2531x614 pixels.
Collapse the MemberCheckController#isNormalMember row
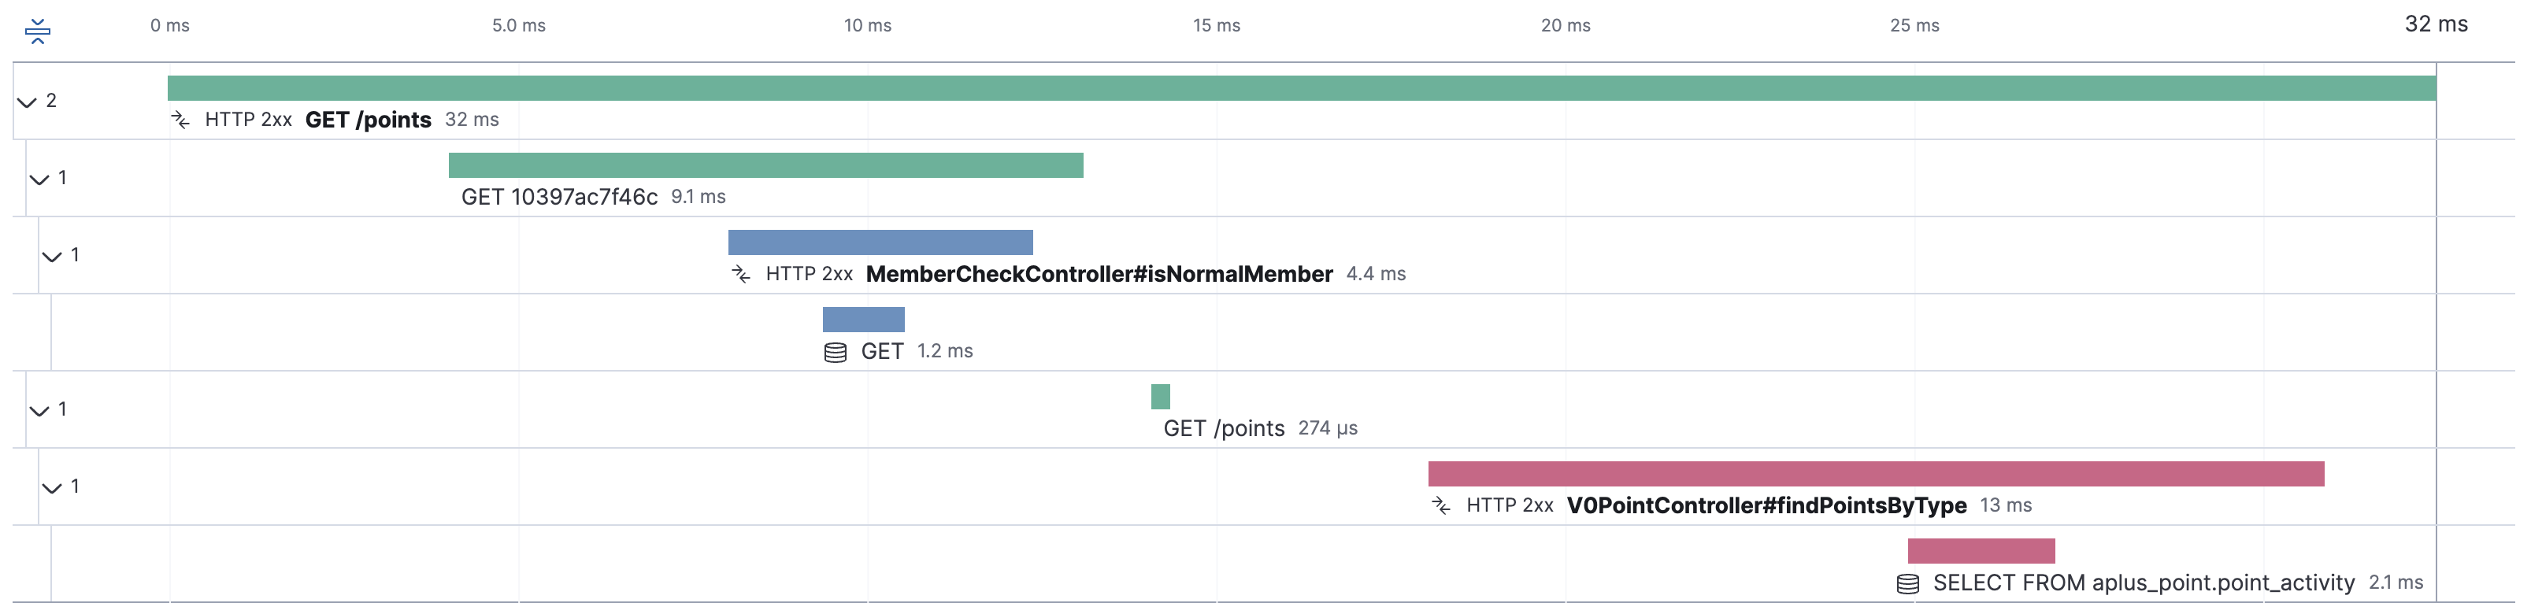click(52, 255)
